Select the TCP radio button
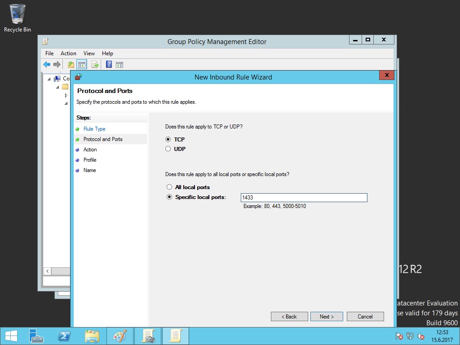Viewport: 460px width, 345px height. pyautogui.click(x=168, y=140)
